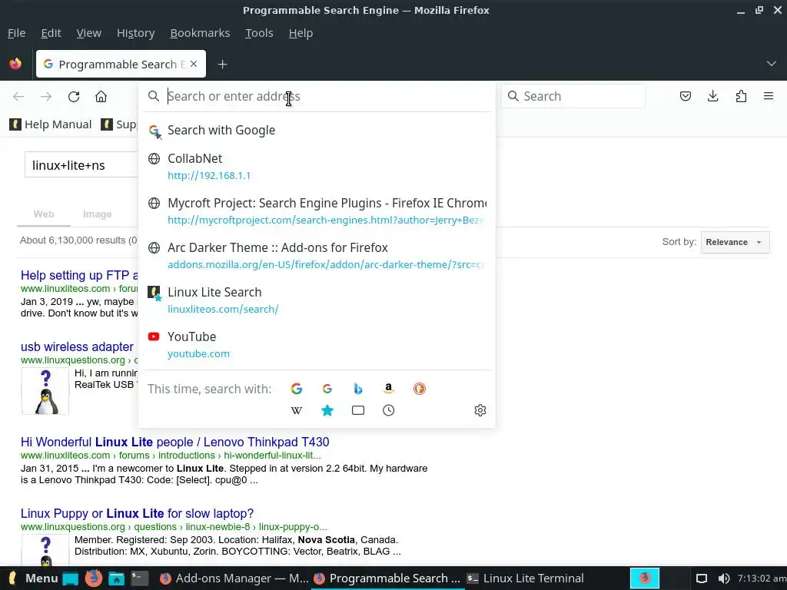Select the Arc Darker Theme suggestion
Viewport: 787px width, 590px height.
coord(317,256)
